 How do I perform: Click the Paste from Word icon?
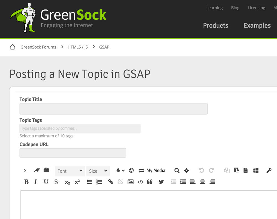pos(256,170)
